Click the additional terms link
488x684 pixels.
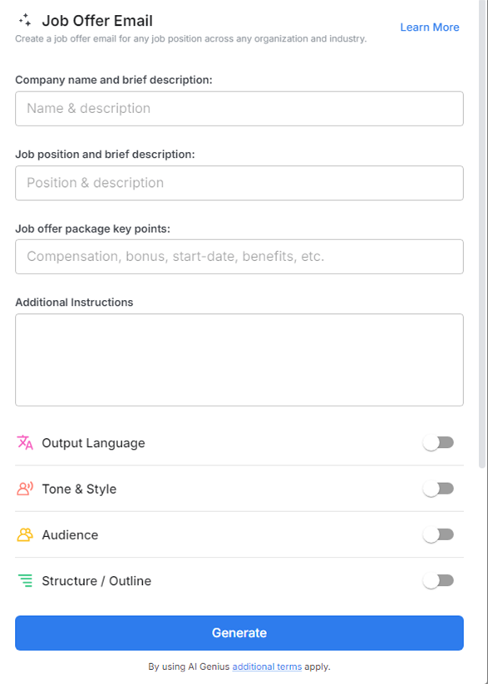click(x=266, y=666)
